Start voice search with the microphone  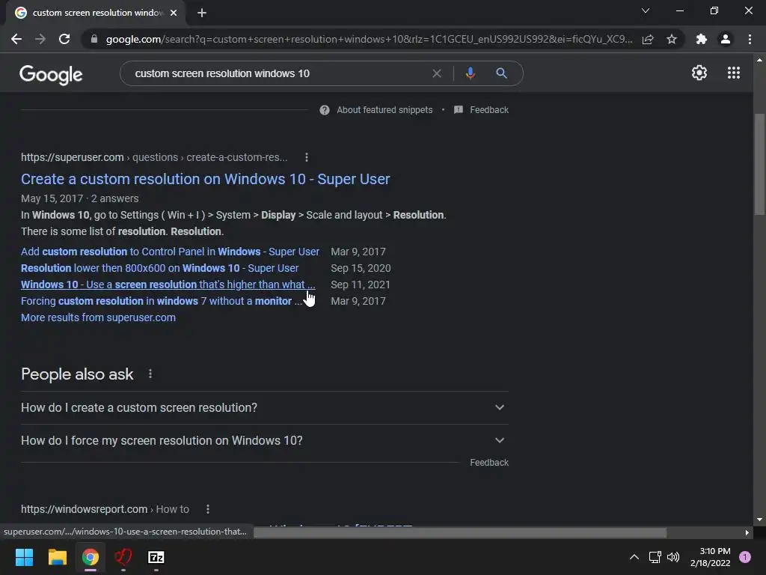(470, 73)
